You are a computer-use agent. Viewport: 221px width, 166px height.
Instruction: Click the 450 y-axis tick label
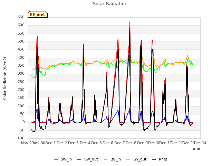pos(21,49)
